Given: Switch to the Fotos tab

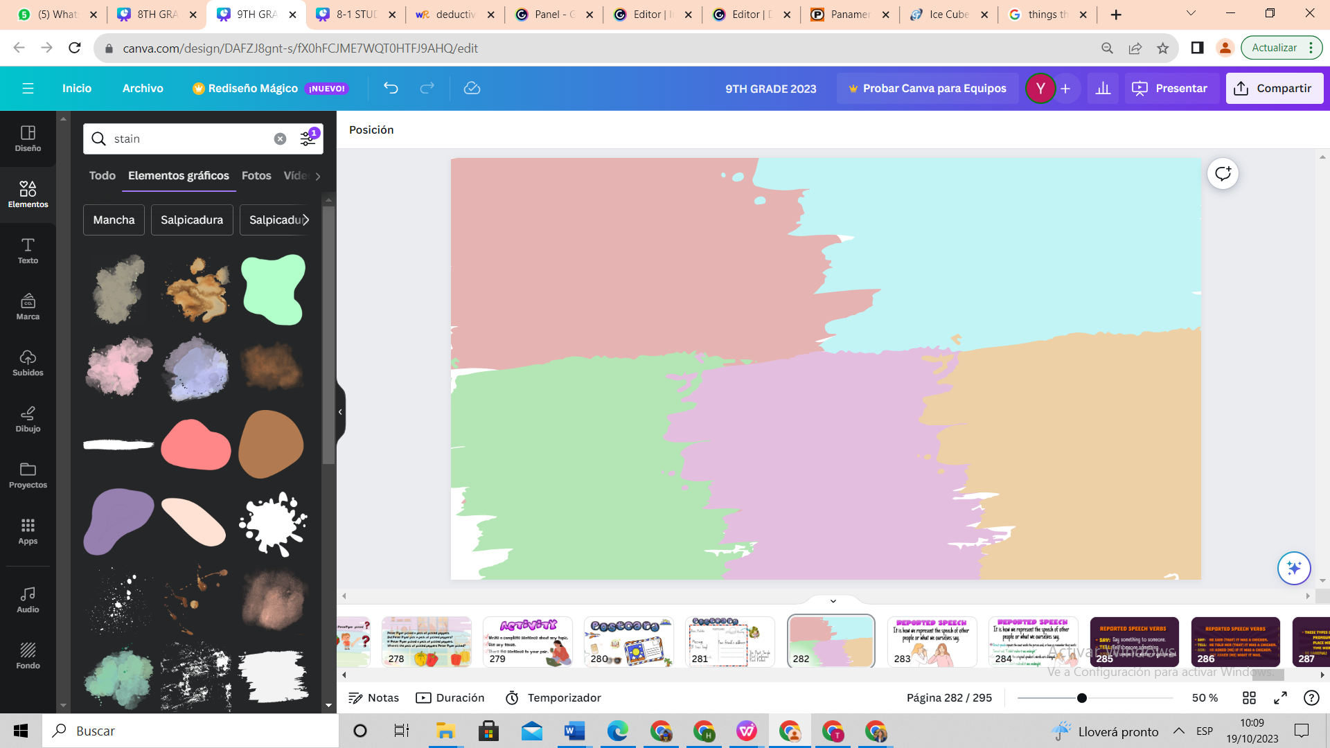Looking at the screenshot, I should [x=256, y=175].
